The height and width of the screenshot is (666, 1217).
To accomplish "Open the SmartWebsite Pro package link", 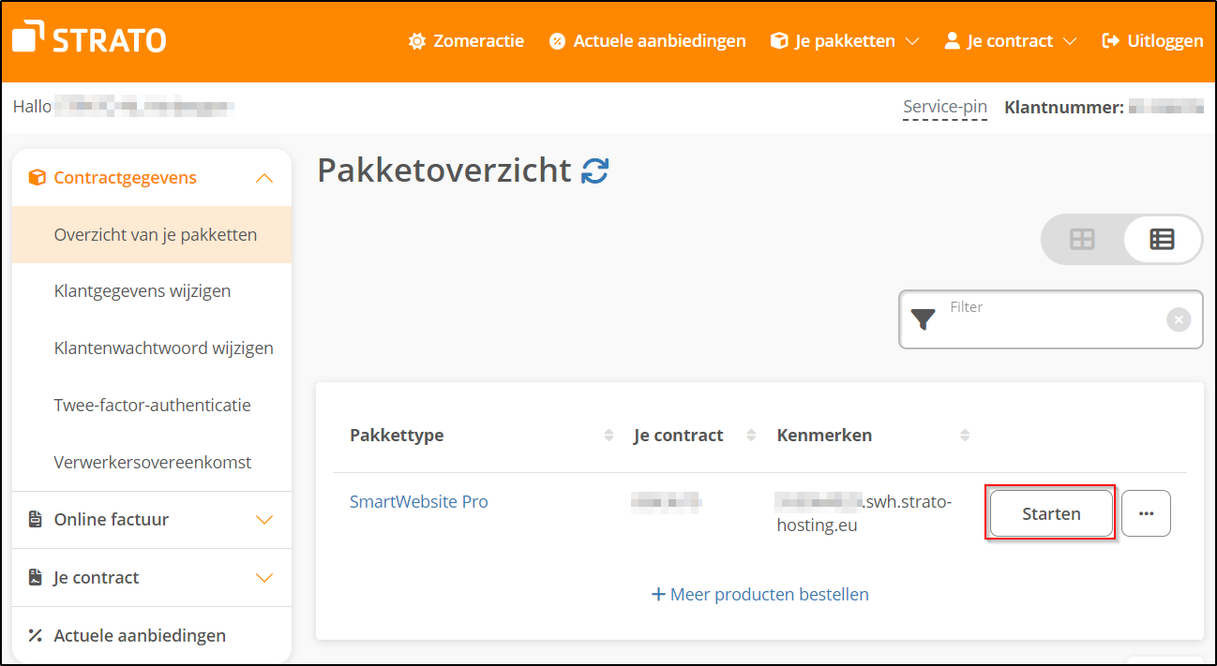I will coord(418,501).
